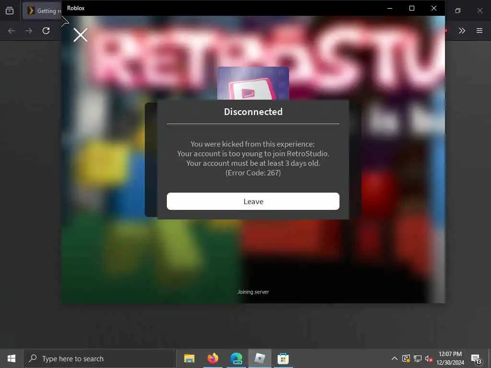Image resolution: width=491 pixels, height=368 pixels.
Task: Minimize the Roblox window
Action: pyautogui.click(x=390, y=8)
